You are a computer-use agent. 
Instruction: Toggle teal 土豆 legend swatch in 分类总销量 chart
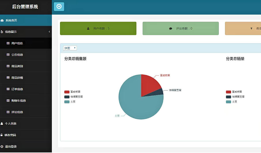(228, 102)
